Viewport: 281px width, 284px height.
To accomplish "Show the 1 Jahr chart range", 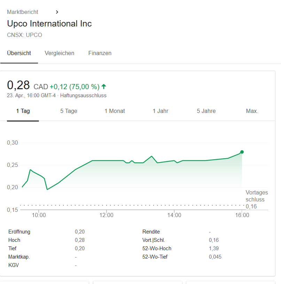I will click(x=161, y=111).
